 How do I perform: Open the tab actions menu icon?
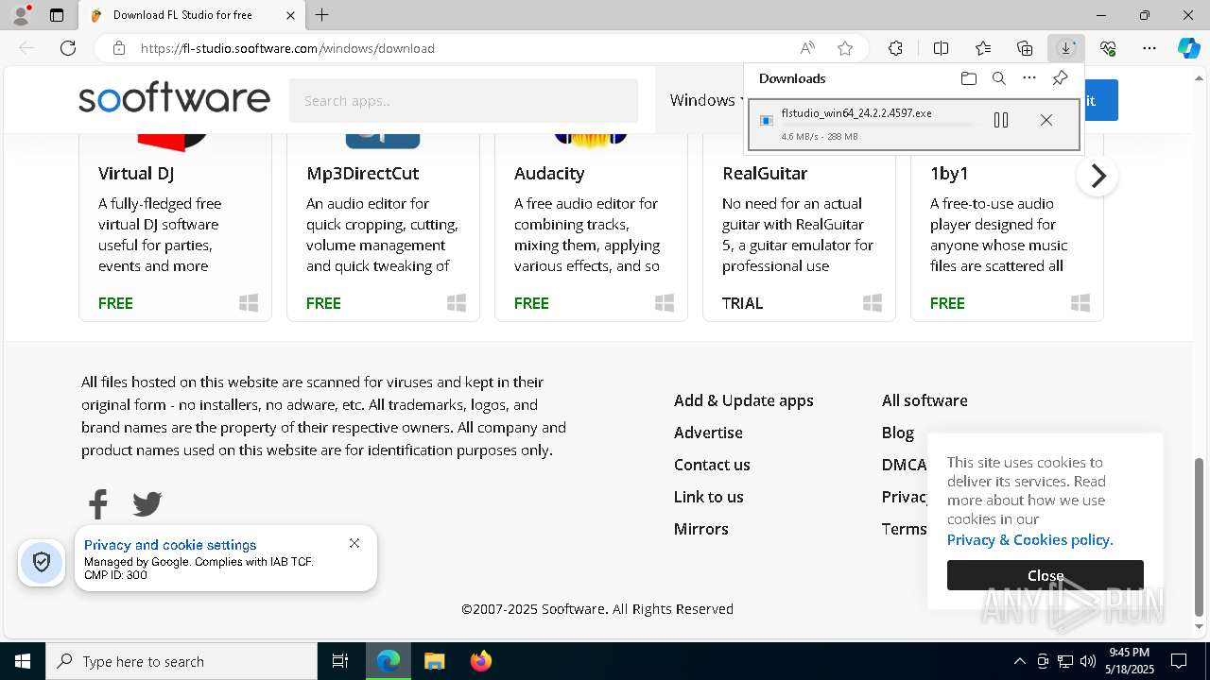click(57, 15)
